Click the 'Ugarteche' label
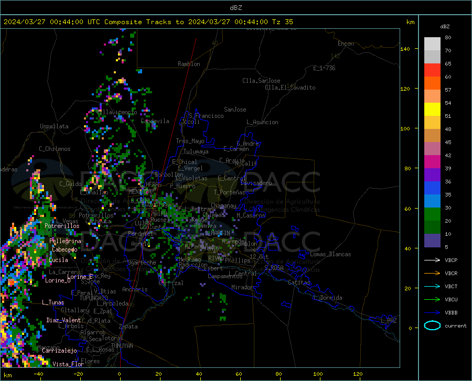472x381 pixels. (142, 263)
